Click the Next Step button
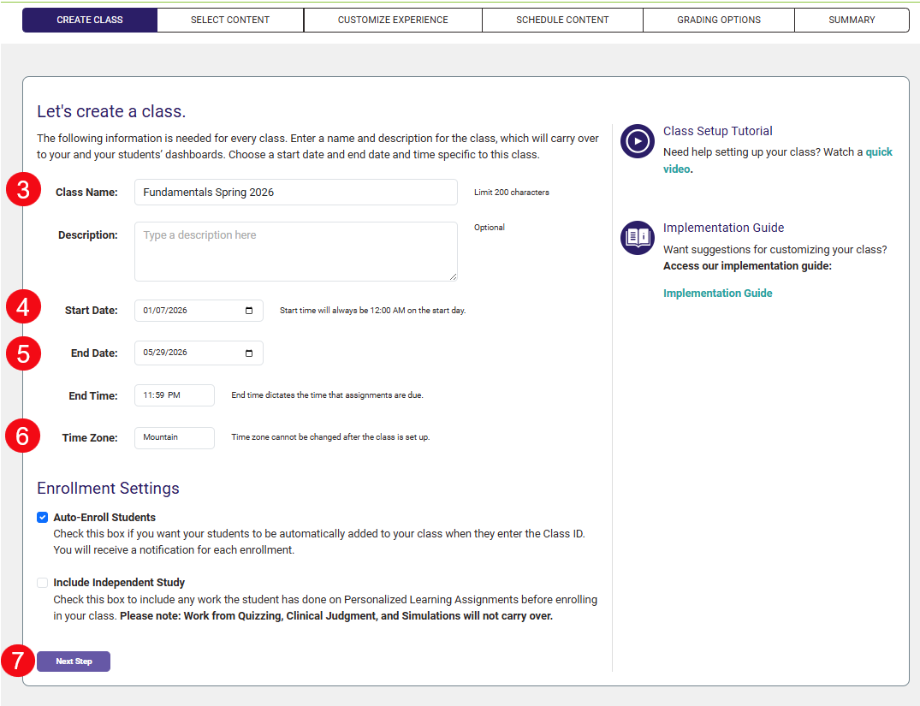This screenshot has width=920, height=706. [74, 661]
